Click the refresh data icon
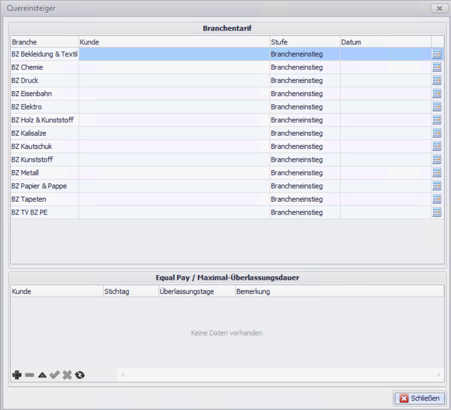 80,375
